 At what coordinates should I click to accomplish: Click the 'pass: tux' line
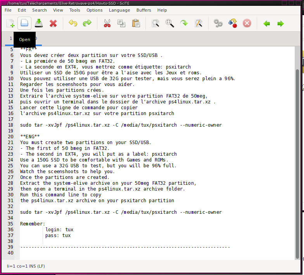(x=58, y=235)
